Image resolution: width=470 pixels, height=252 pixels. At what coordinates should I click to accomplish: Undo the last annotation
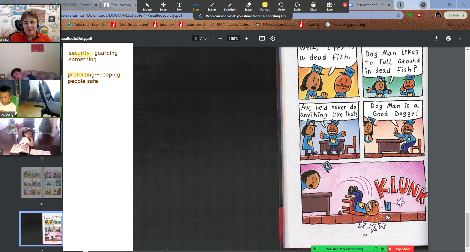281,6
